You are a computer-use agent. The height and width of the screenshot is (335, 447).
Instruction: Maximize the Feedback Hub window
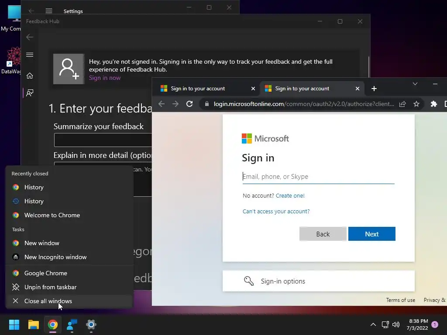340,21
